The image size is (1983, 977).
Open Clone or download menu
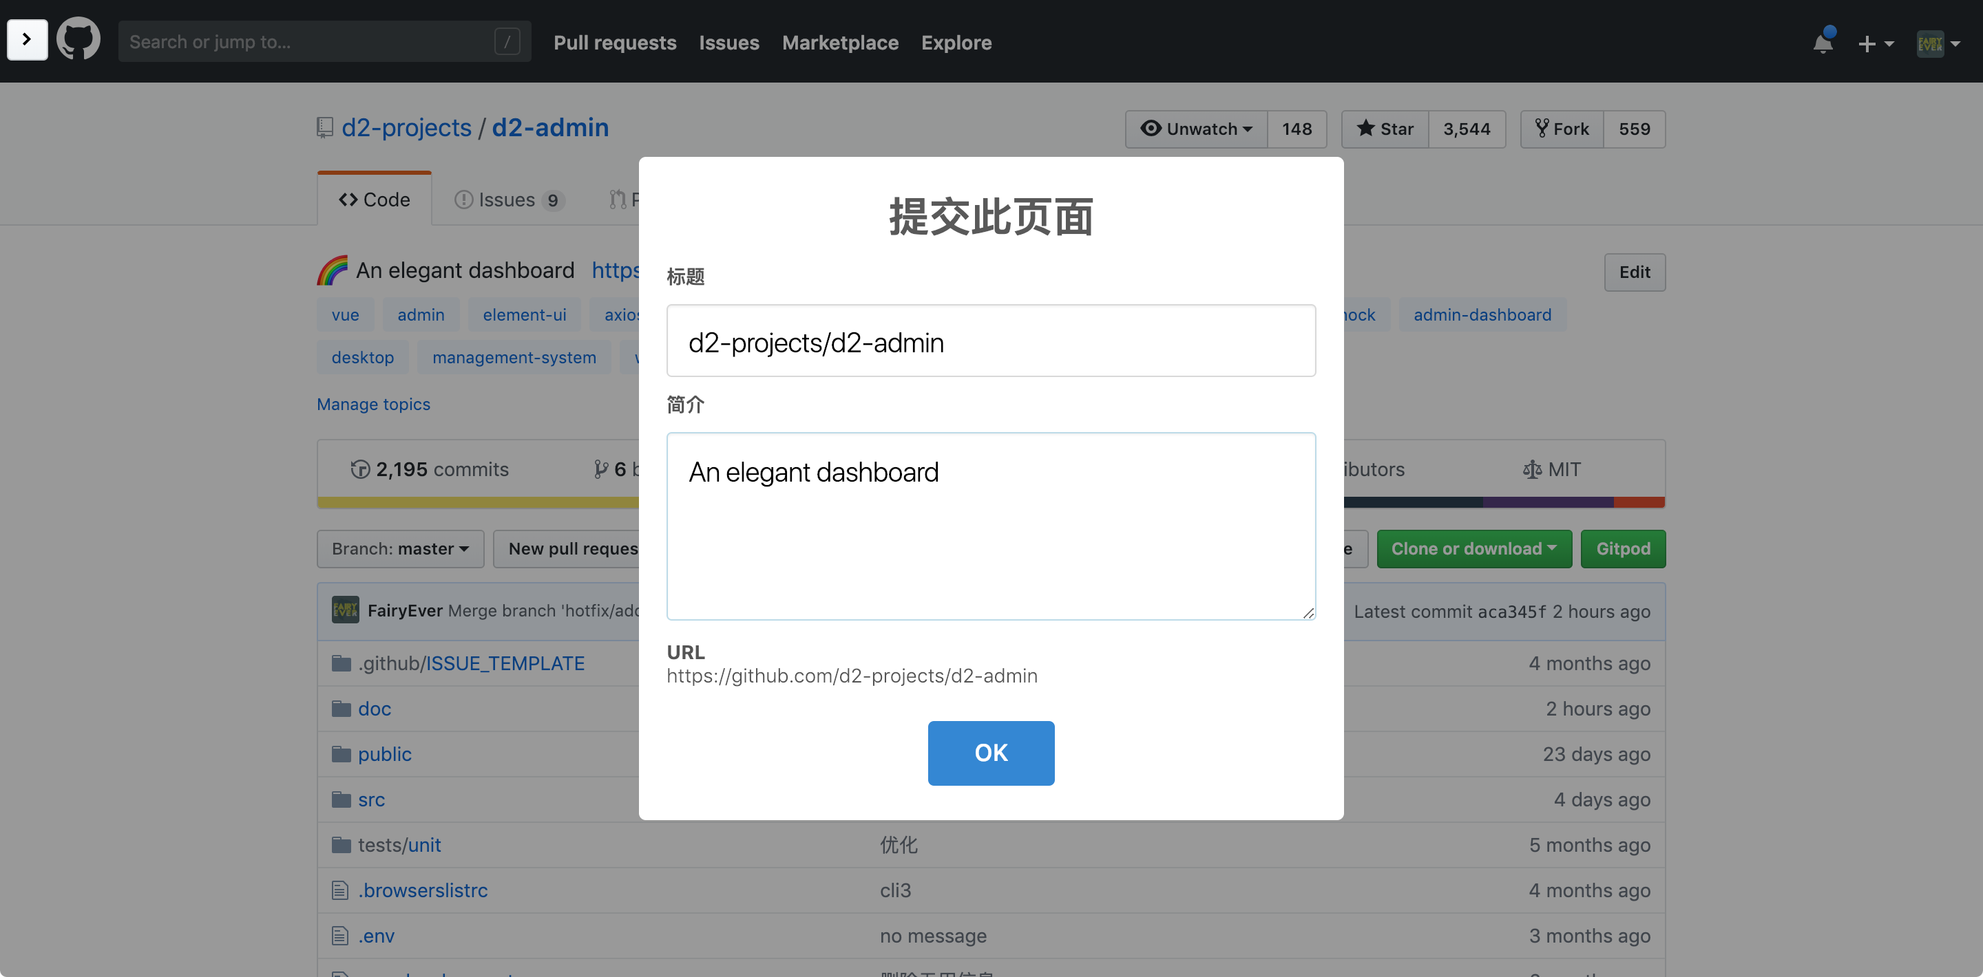point(1473,548)
